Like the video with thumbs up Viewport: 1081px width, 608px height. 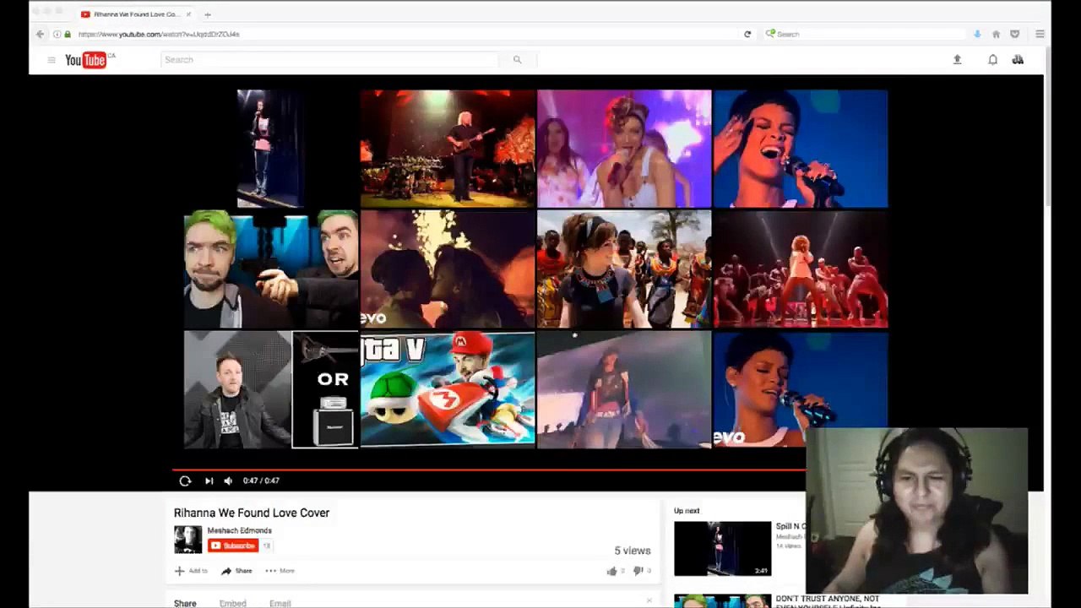611,572
